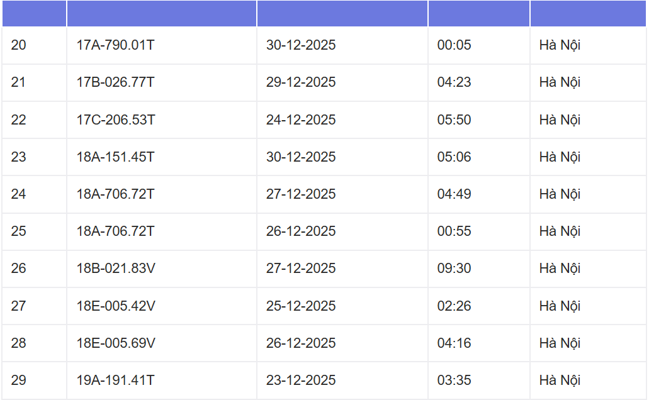Click plate number 18B-021.83V
Image resolution: width=649 pixels, height=400 pixels.
[x=116, y=269]
